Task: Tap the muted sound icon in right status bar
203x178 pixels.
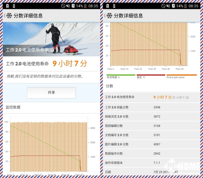Action: click(x=168, y=6)
